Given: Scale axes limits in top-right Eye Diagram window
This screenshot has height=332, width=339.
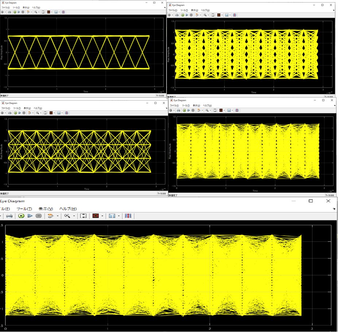Looking at the screenshot, I should click(213, 15).
